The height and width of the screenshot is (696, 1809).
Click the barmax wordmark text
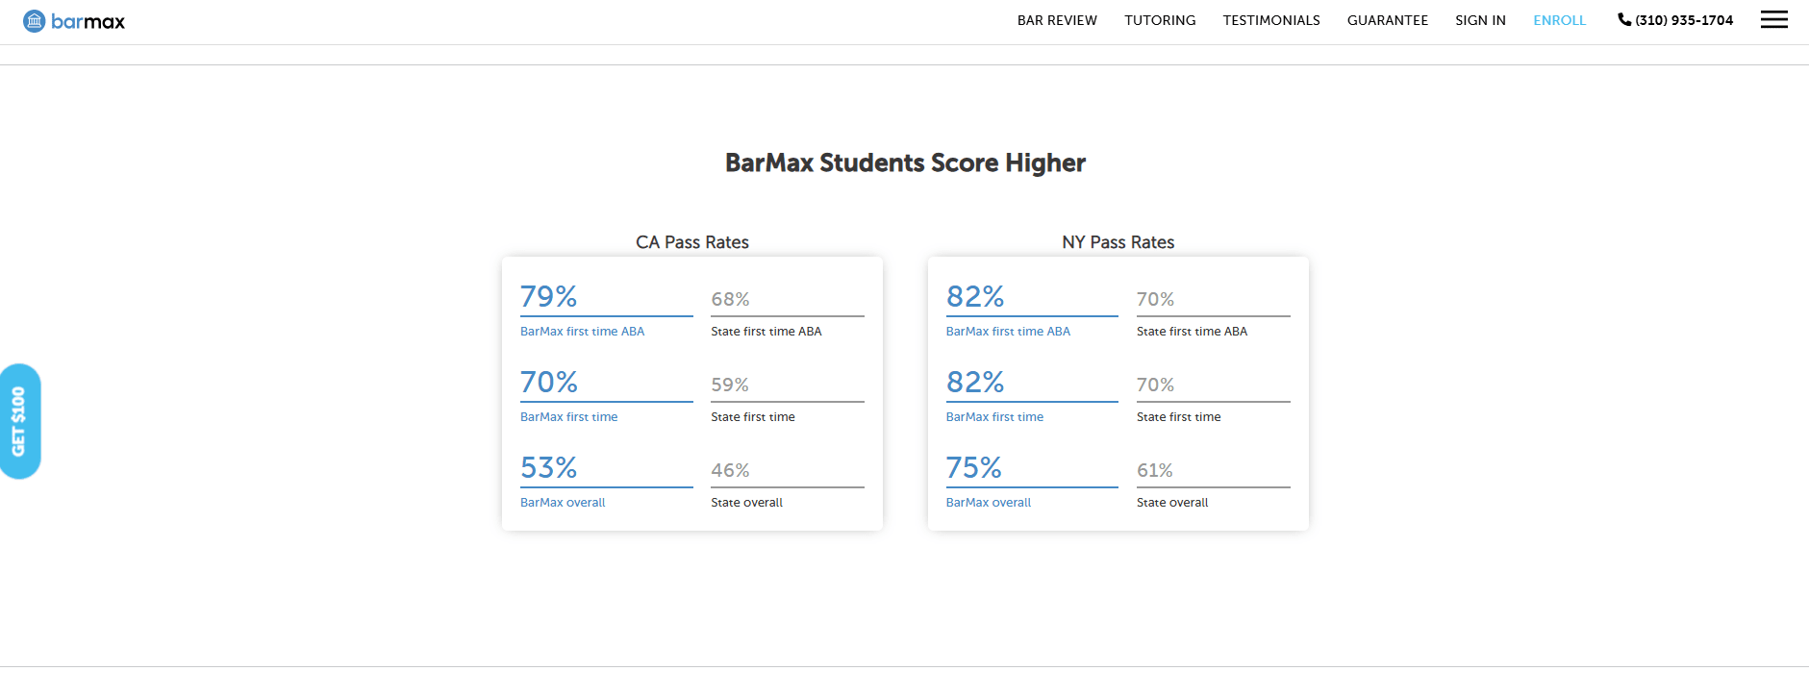(x=88, y=21)
